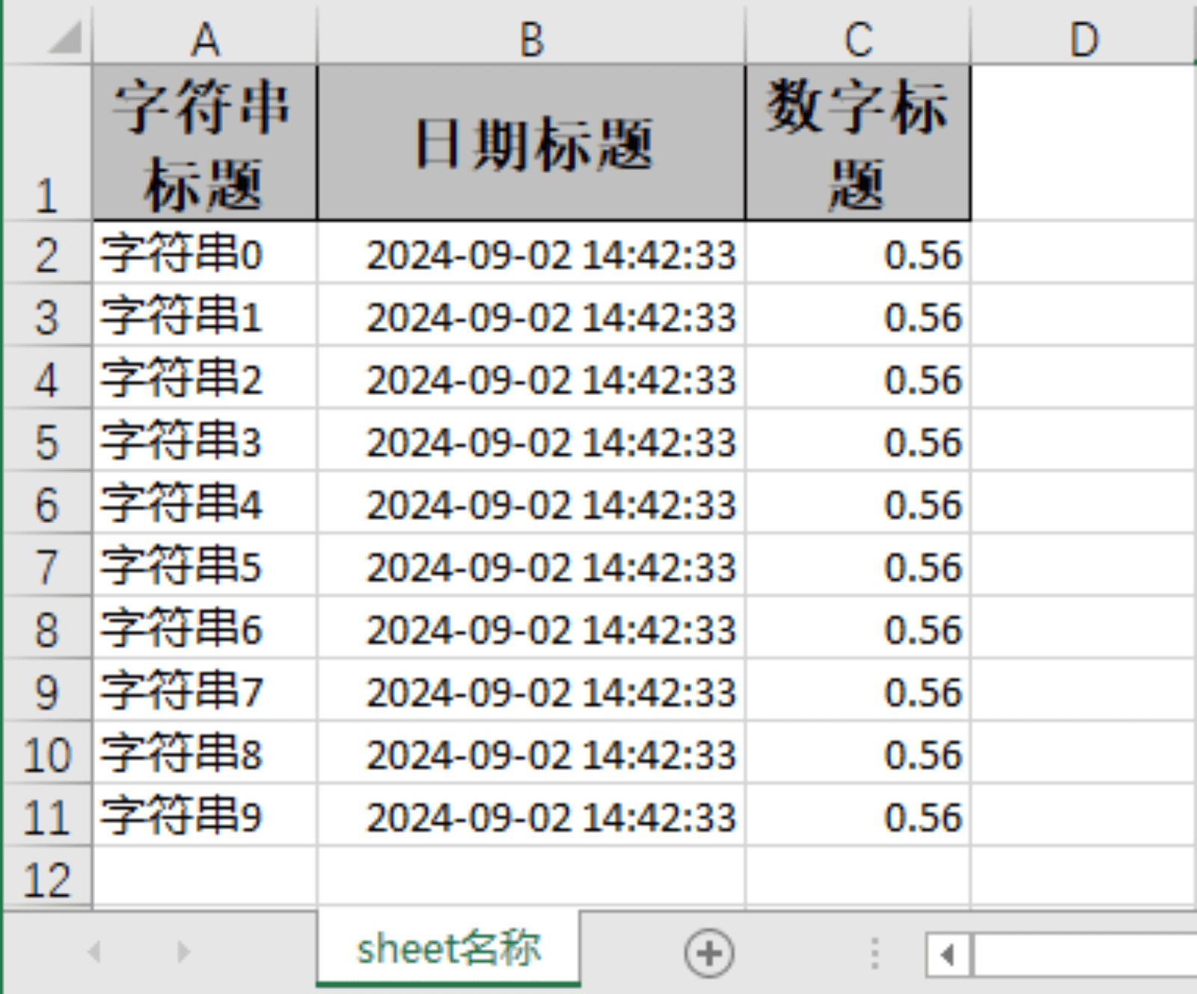The image size is (1197, 994).
Task: Select the cell containing 字符串0
Action: coord(205,254)
